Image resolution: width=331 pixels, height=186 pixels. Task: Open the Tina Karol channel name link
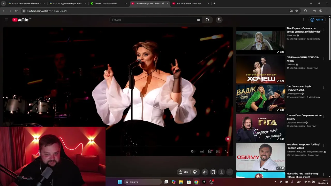[291, 36]
